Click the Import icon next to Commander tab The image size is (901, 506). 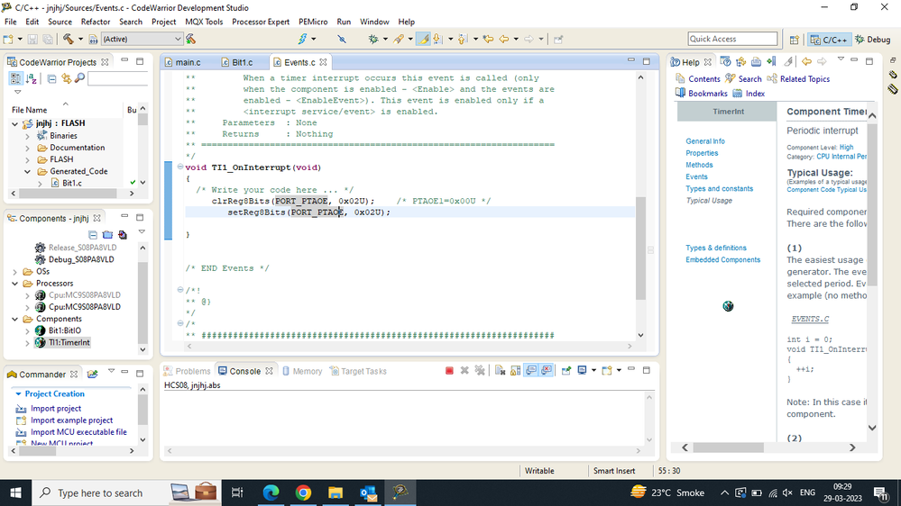coord(93,374)
